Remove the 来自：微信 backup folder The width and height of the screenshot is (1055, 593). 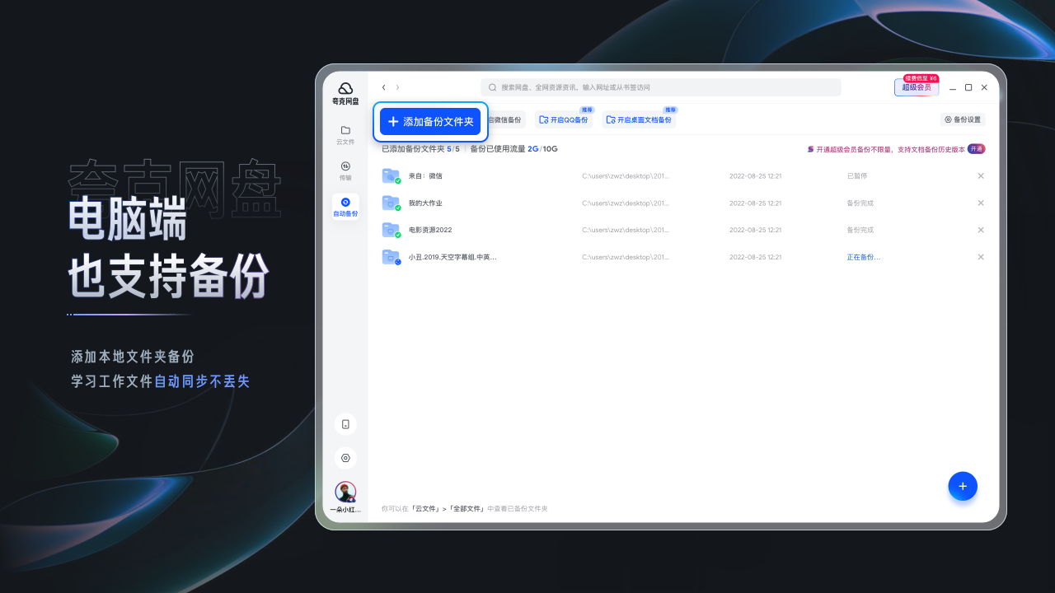(981, 175)
